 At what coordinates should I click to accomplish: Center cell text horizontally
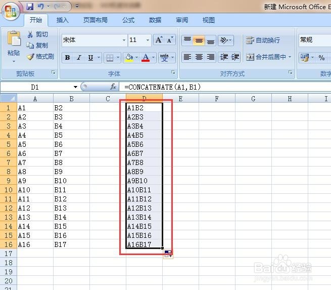click(x=199, y=57)
